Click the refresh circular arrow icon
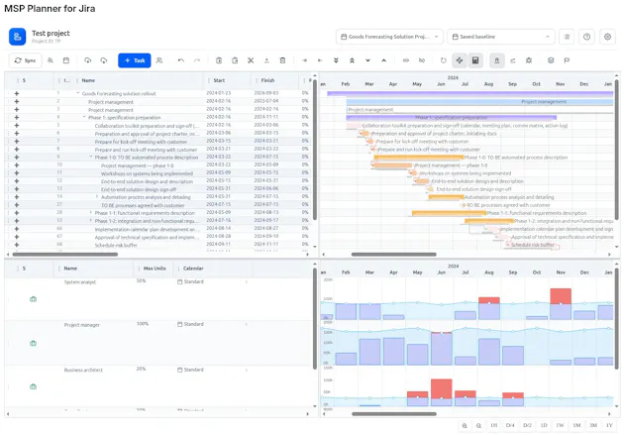The image size is (624, 435). [x=444, y=60]
